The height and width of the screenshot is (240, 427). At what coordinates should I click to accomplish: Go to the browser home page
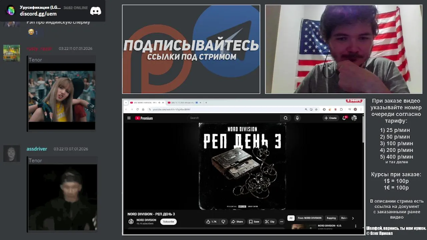click(x=143, y=109)
